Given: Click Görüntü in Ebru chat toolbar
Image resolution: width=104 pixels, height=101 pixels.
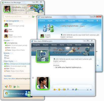Looking at the screenshot, I should point(54,45).
